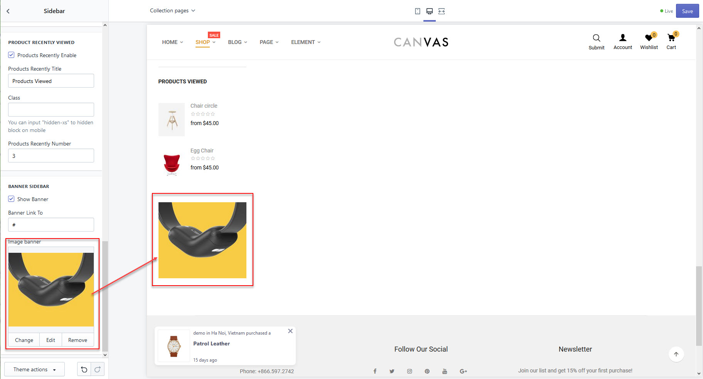This screenshot has height=379, width=703.
Task: Click the SALE badge above SHOP
Action: [214, 35]
